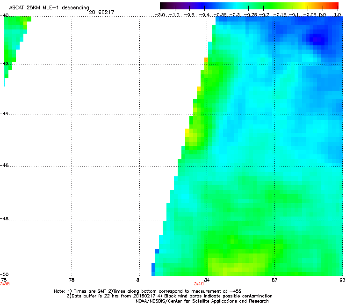The height and width of the screenshot is (304, 346).
Task: Click the date label 20160217
Action: (x=101, y=12)
